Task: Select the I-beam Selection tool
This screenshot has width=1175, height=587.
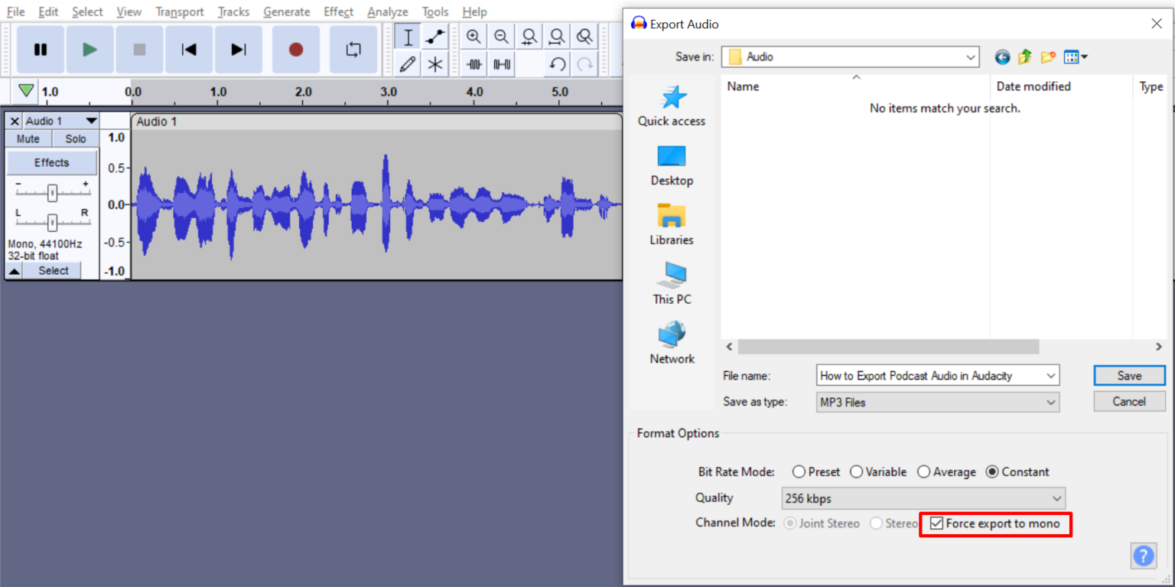Action: [408, 37]
